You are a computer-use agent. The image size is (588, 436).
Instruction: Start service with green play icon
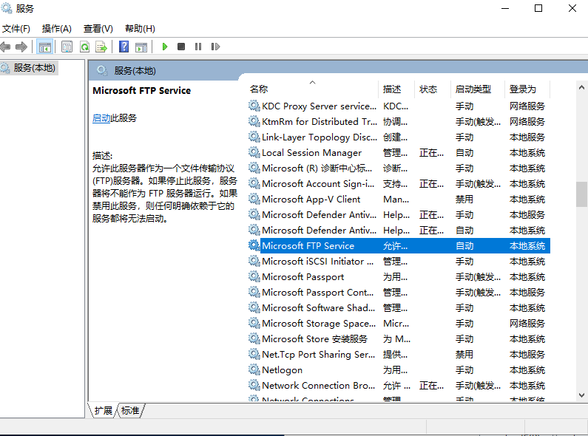pos(164,47)
